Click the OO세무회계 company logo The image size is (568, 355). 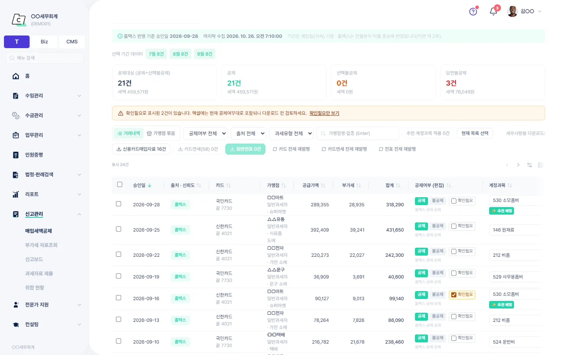coord(19,19)
